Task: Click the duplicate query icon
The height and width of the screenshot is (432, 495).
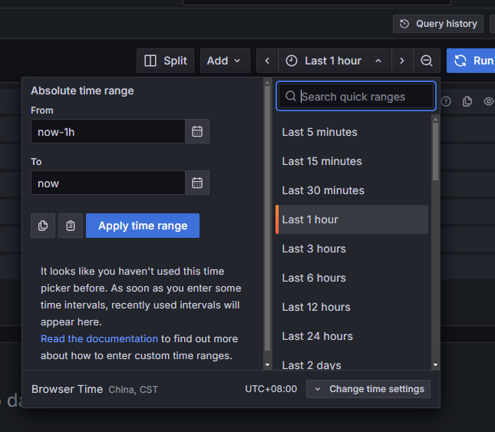Action: 467,101
